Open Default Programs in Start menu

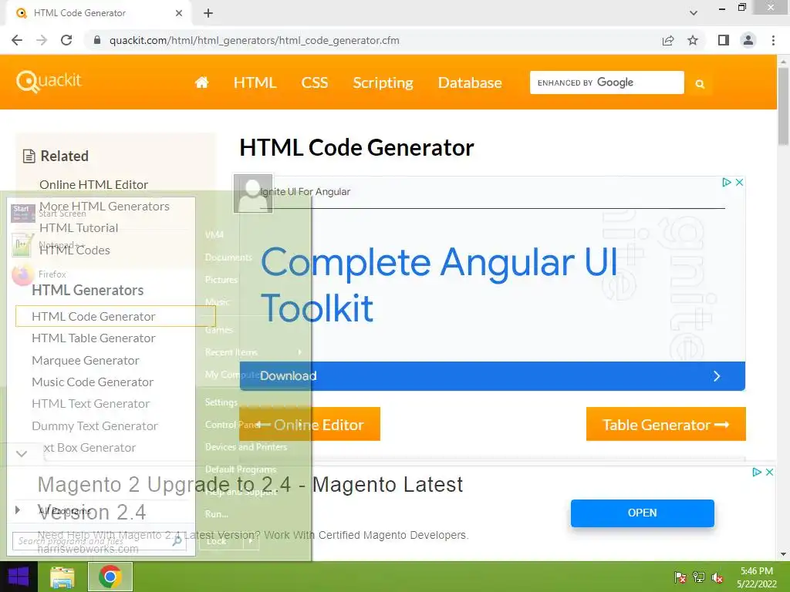(x=241, y=469)
